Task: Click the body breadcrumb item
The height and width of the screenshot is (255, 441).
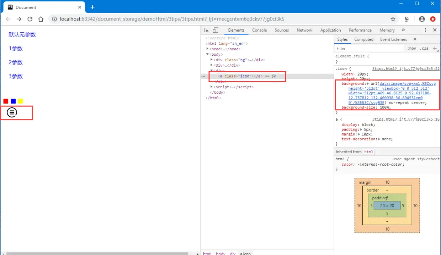Action: click(x=220, y=253)
